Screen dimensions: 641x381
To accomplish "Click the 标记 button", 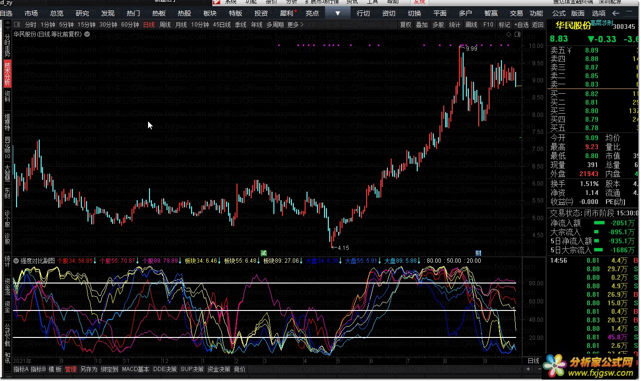I will [504, 25].
